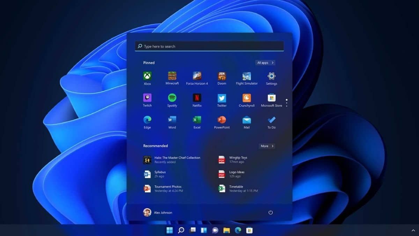Open Flight Simulator
The height and width of the screenshot is (236, 419).
[x=247, y=76]
